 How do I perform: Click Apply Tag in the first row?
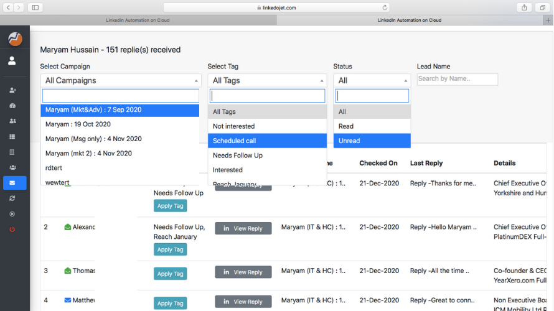point(171,206)
